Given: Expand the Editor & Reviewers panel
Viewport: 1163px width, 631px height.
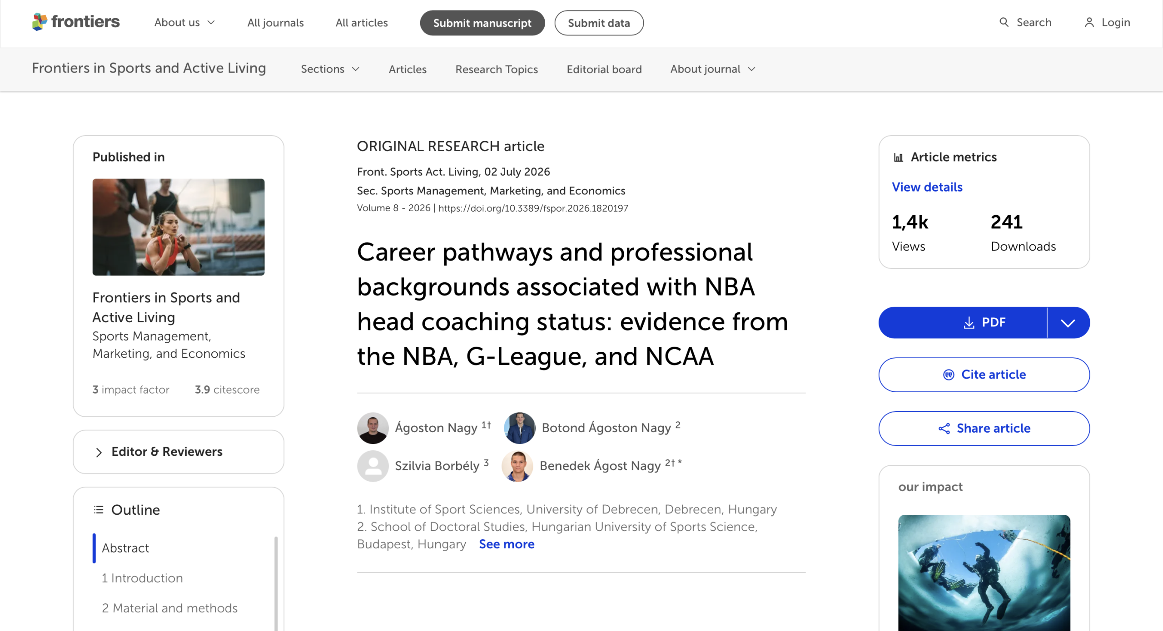Looking at the screenshot, I should click(179, 452).
